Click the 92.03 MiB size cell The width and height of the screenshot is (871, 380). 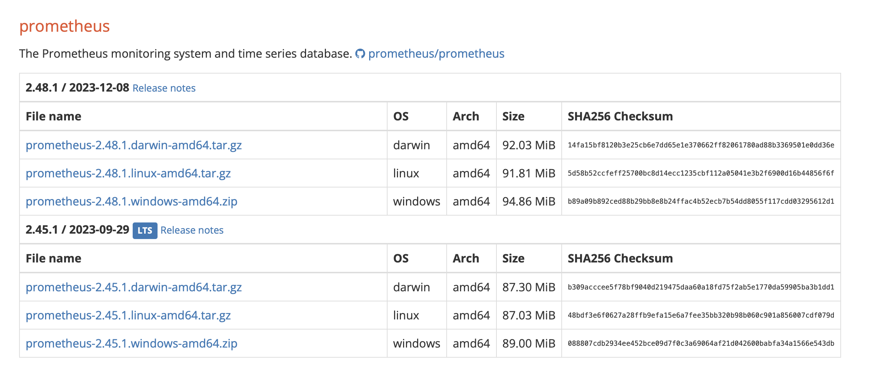coord(529,145)
